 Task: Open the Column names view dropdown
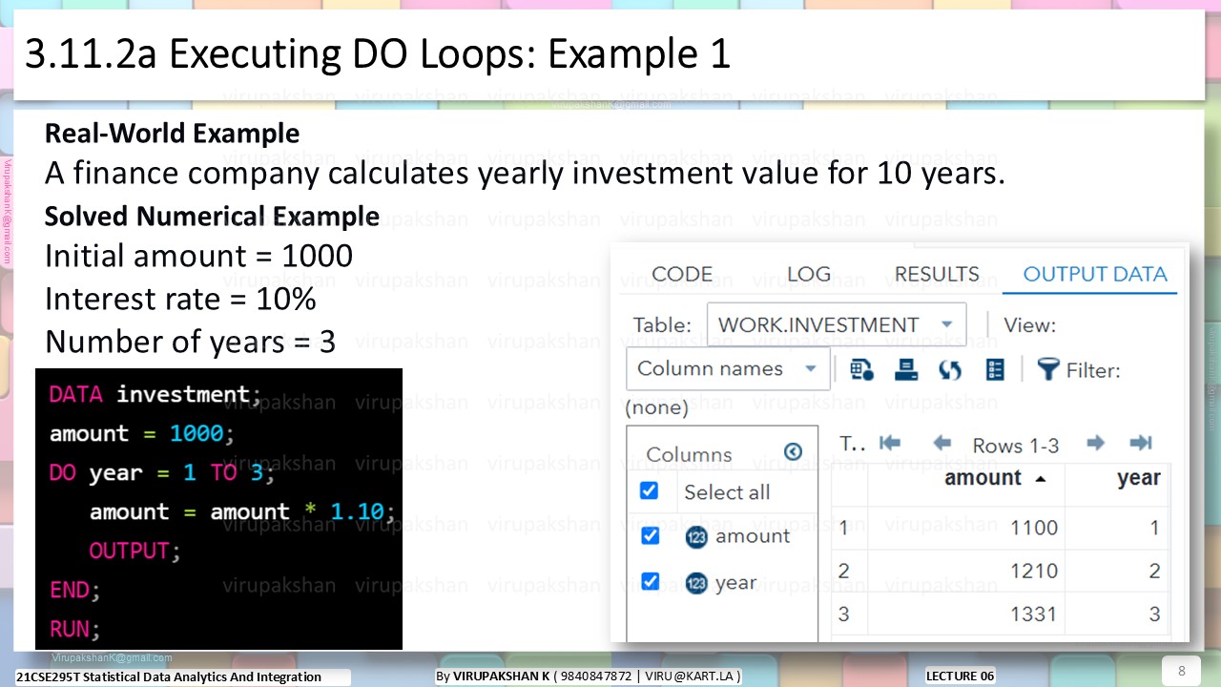click(x=728, y=368)
